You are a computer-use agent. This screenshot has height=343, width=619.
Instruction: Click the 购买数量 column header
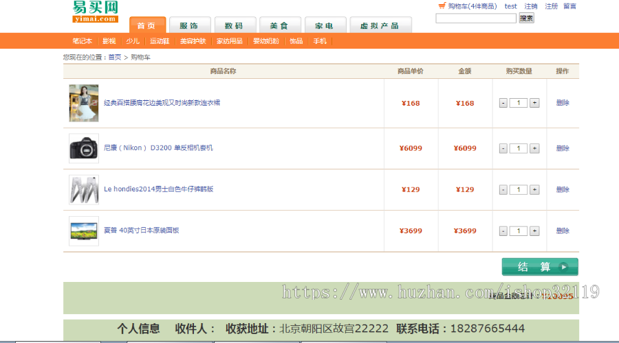point(519,71)
